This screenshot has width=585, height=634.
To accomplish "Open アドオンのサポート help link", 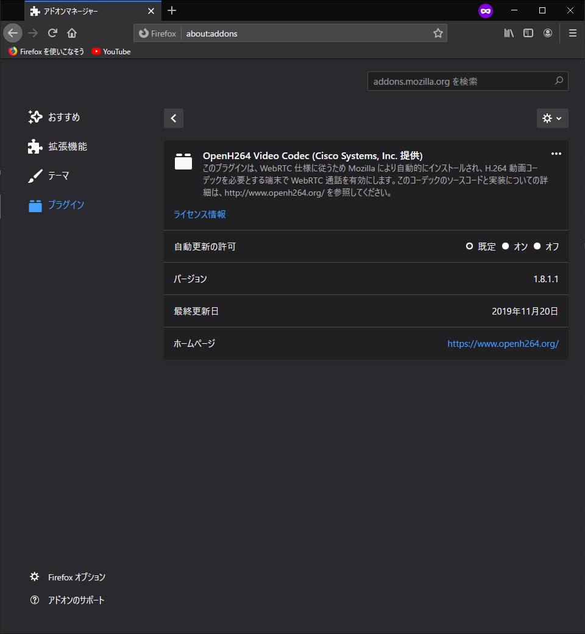I will [67, 600].
